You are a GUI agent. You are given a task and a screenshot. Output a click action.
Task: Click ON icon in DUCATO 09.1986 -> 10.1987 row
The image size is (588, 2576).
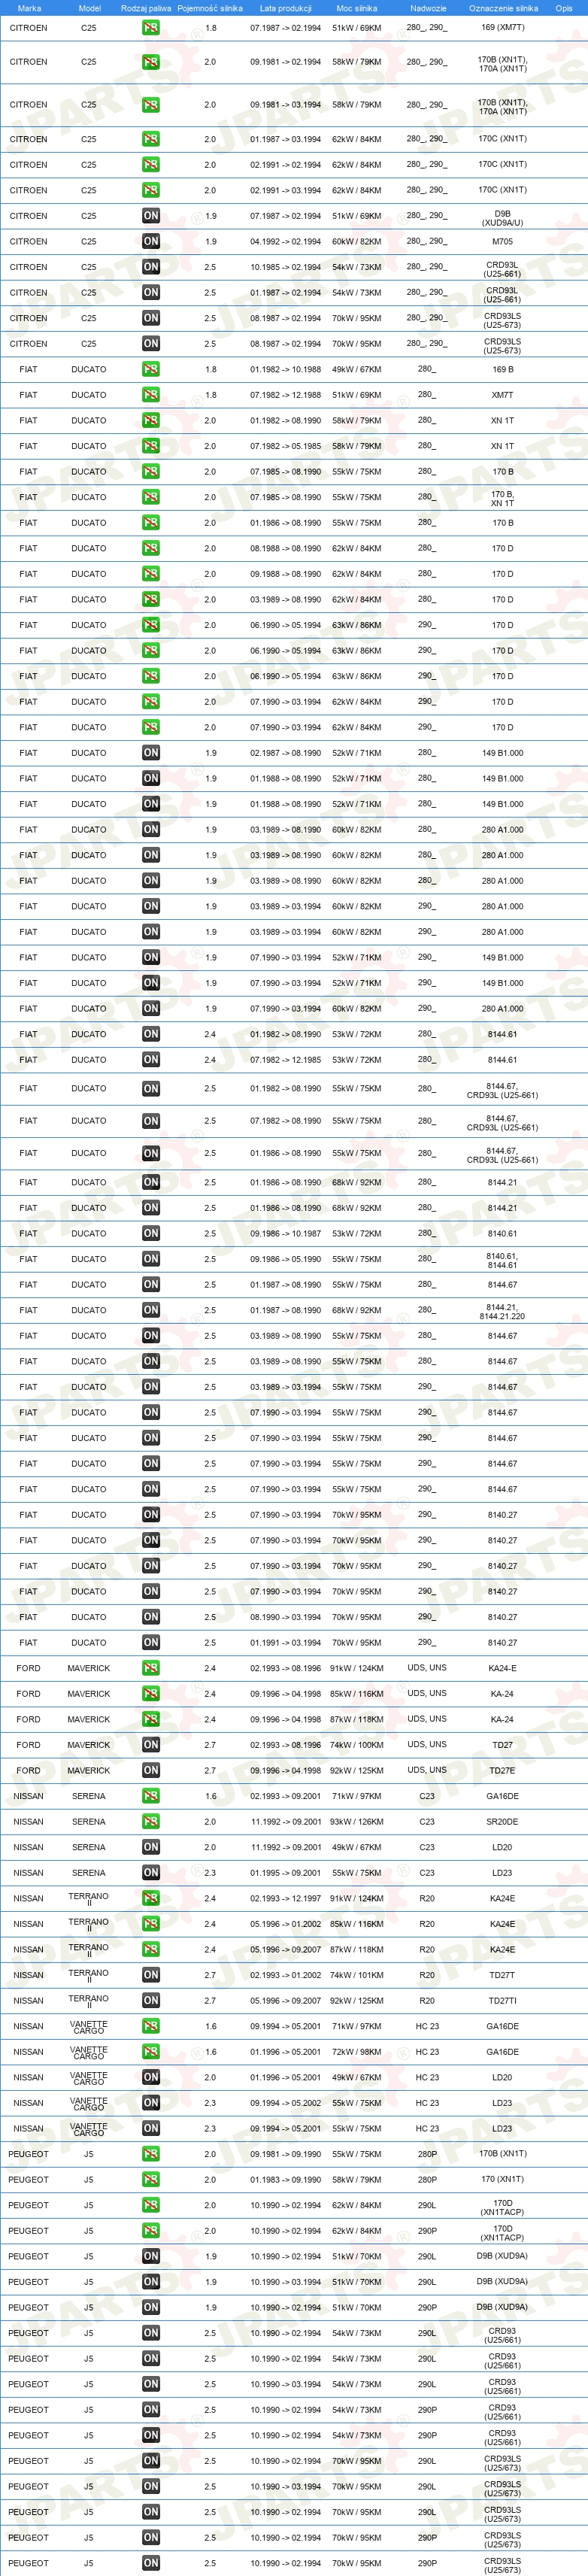(150, 1234)
